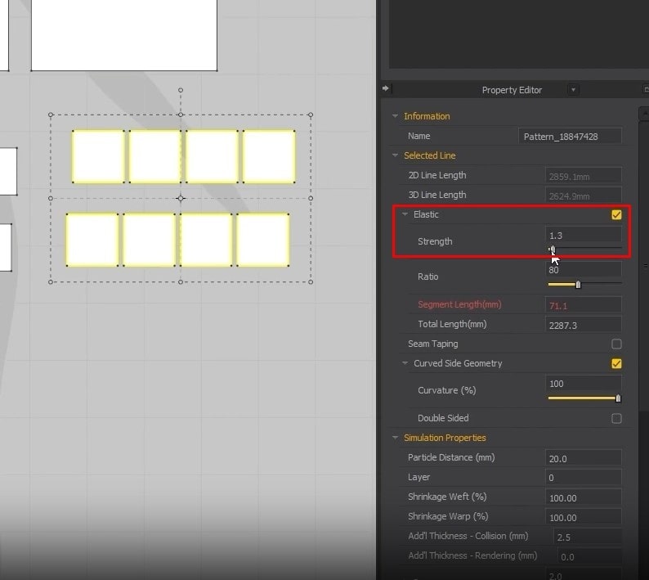
Task: Select the large white rectangle pattern
Action: (124, 35)
